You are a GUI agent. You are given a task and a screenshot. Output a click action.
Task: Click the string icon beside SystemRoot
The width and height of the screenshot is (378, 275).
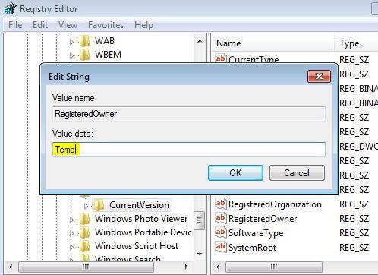(221, 247)
